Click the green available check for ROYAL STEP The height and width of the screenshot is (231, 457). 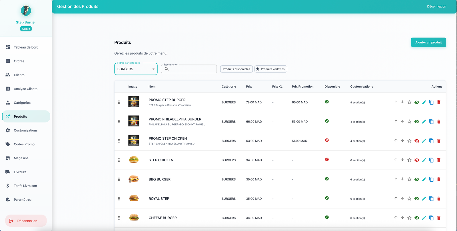[327, 198]
